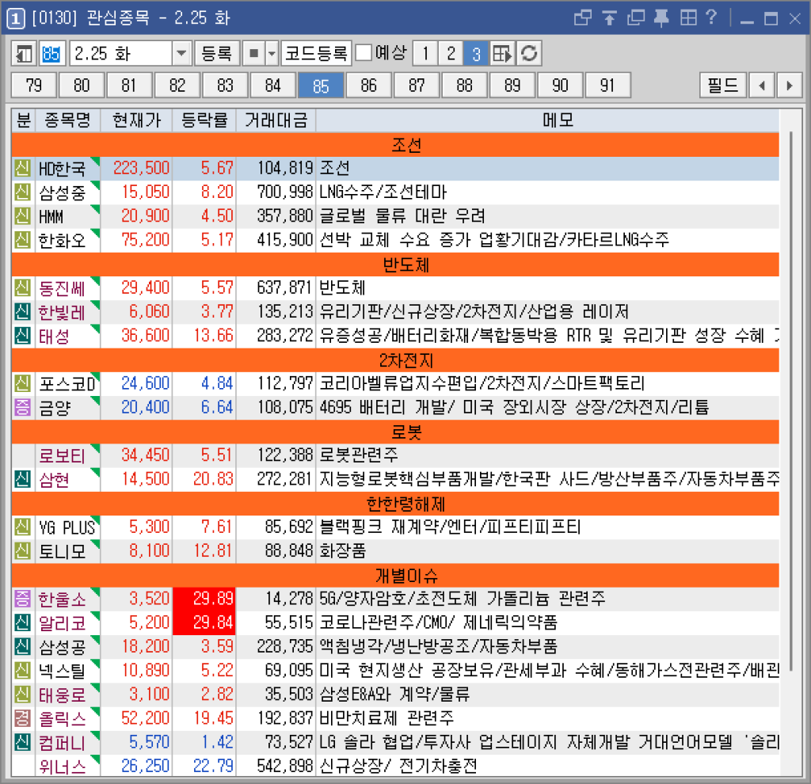Switch to group tab 84
Image resolution: width=811 pixels, height=784 pixels.
point(273,86)
